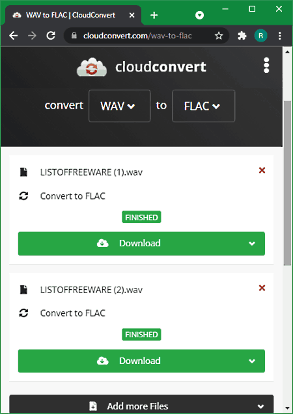Click the FINISHED badge of file (2)
Viewport: 293px width, 414px height.
tap(141, 335)
